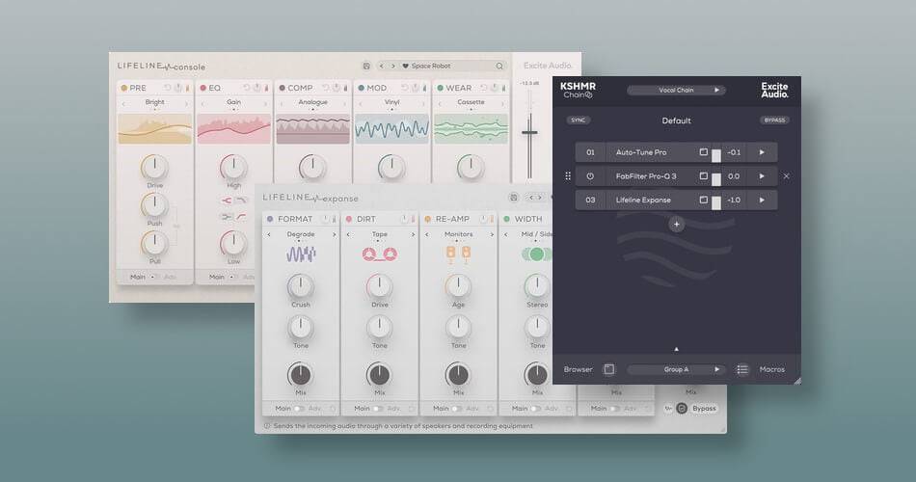The height and width of the screenshot is (482, 916).
Task: Click drag handle beside FabFilter Pro-Q 3 row
Action: (x=568, y=175)
